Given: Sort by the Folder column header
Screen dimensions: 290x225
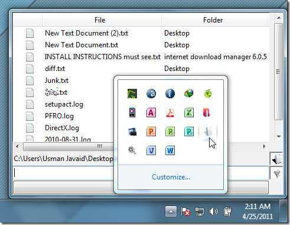Looking at the screenshot, I should [214, 20].
